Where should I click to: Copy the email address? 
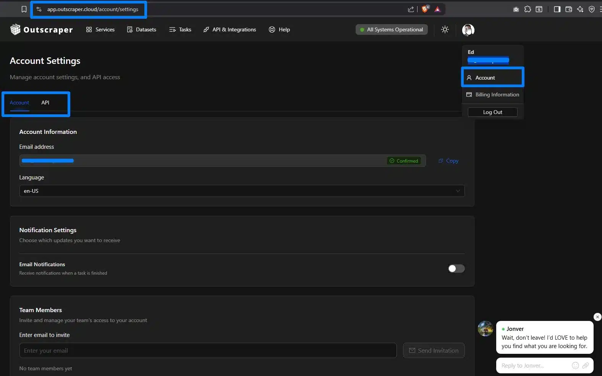448,161
